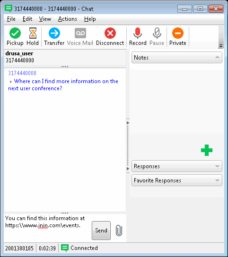Click inside the message text input box
Screen dimensions: 228x257
tap(48, 228)
